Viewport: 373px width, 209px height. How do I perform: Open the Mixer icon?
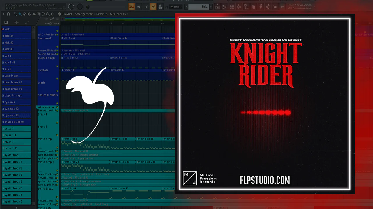click(239, 7)
